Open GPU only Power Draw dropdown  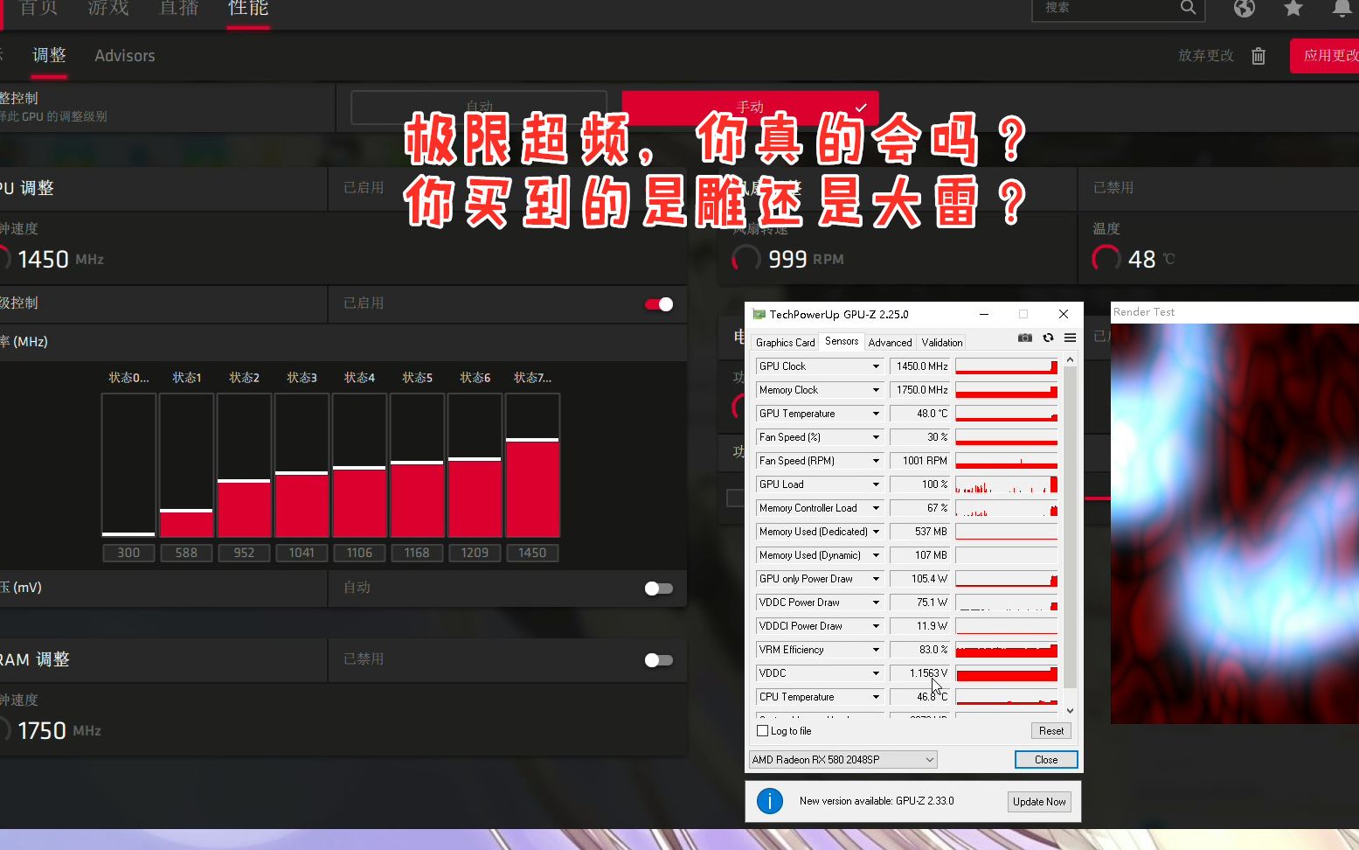tap(876, 579)
